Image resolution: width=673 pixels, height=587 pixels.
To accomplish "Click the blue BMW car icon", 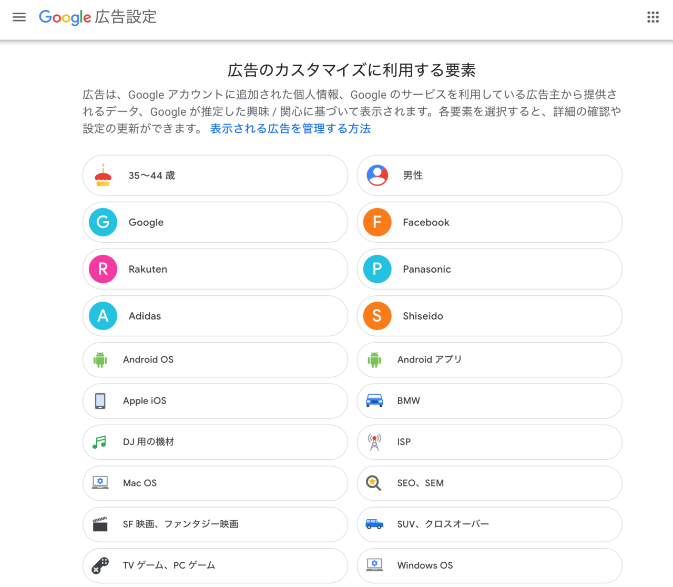I will 374,401.
